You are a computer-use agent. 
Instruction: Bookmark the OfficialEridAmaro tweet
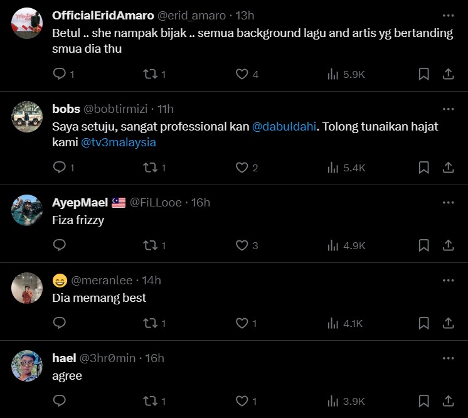point(423,74)
